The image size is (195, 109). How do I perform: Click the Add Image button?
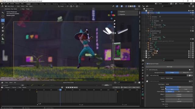pyautogui.click(x=169, y=67)
